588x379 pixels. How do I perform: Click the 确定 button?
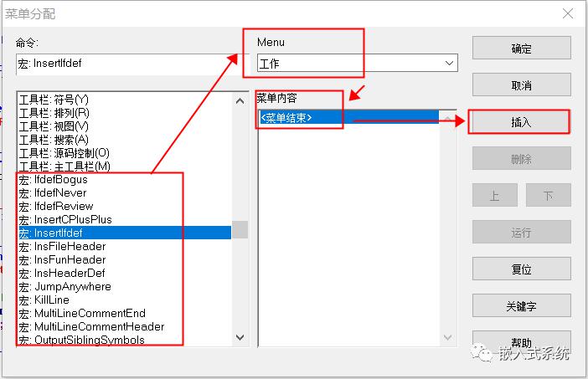(521, 48)
